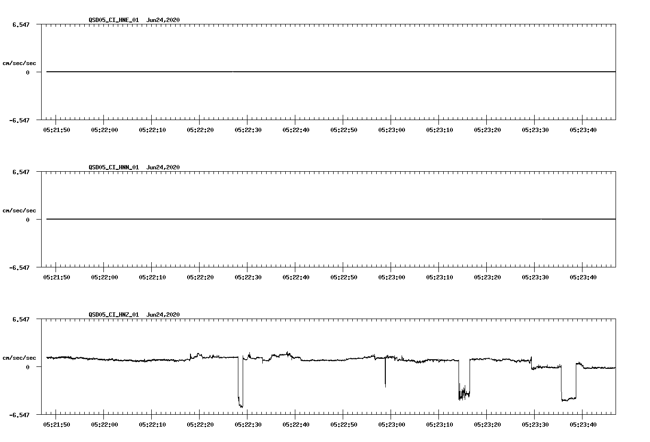650x442 pixels.
Task: Click the cm/sec/sec unit label of HNE plot
Action: tap(20, 63)
